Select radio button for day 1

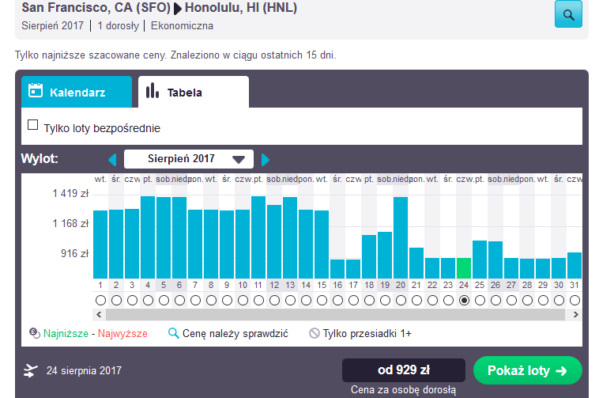pos(100,301)
